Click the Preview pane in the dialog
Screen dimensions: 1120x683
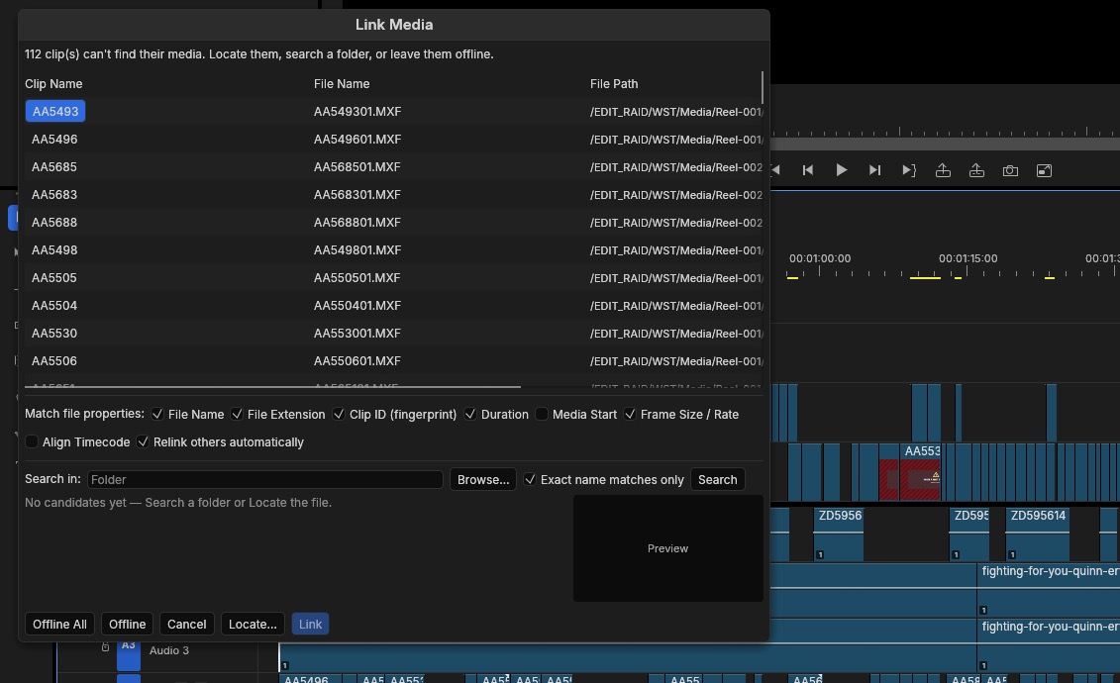click(667, 548)
